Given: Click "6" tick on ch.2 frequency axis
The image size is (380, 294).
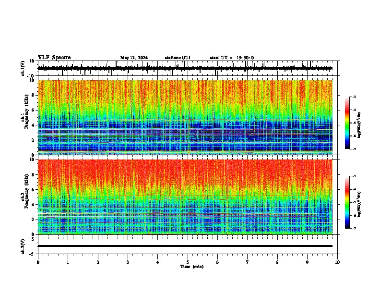Looking at the screenshot, I should (34, 190).
